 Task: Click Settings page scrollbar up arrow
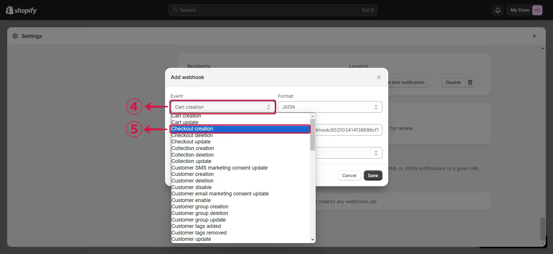coord(543,48)
